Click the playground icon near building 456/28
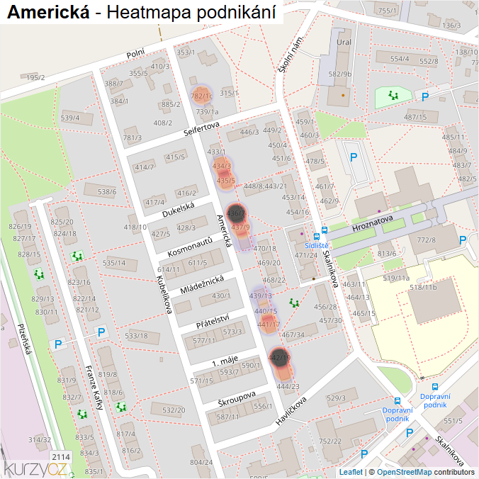 pos(294,303)
